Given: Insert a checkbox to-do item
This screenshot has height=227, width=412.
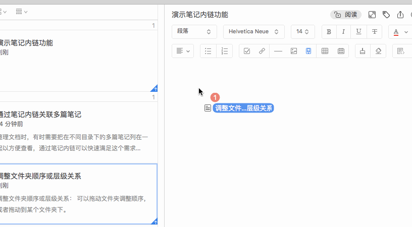Looking at the screenshot, I should coord(247,51).
